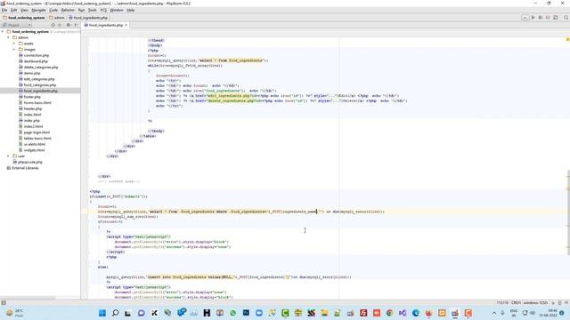Expand the assets folder
This screenshot has height=320, width=570.
click(14, 44)
